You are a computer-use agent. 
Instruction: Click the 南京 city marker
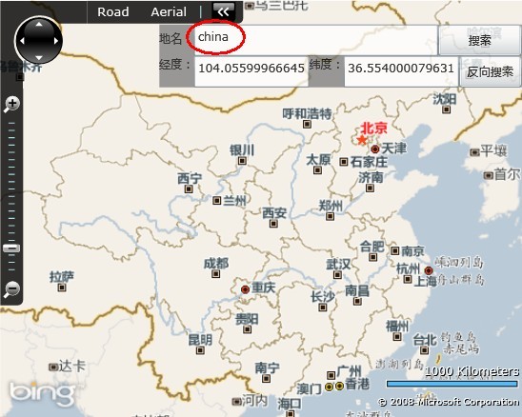[x=394, y=250]
